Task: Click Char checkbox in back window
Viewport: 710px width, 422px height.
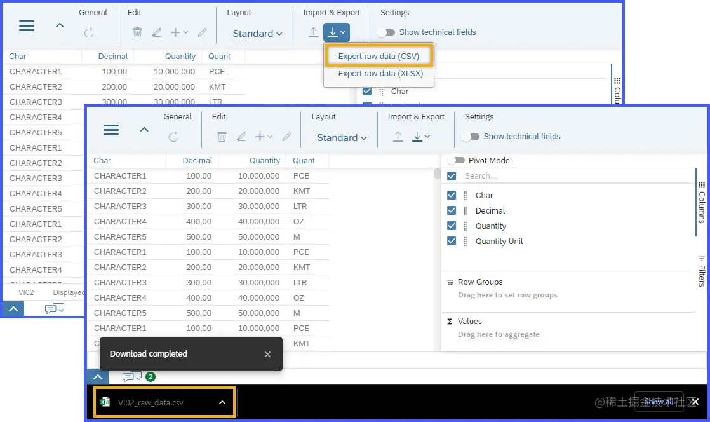Action: point(367,91)
